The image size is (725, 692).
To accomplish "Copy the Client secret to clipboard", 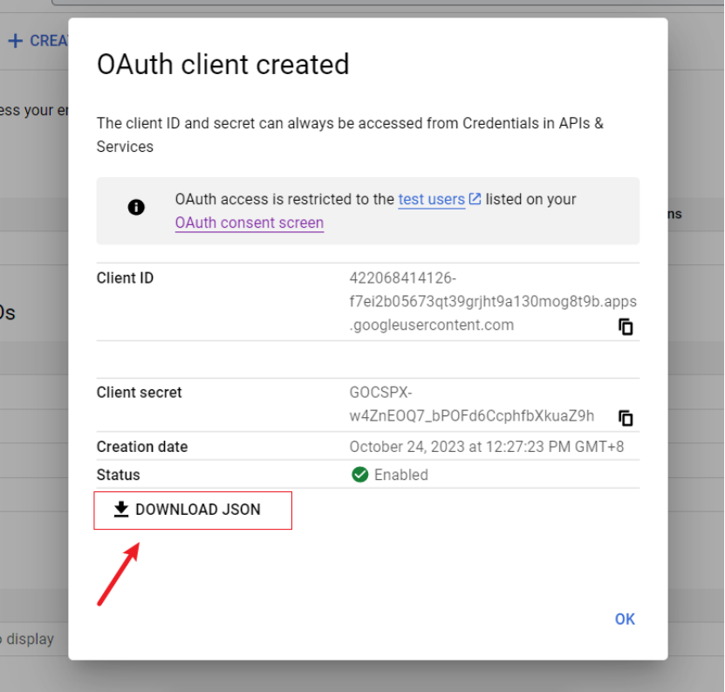I will point(626,417).
